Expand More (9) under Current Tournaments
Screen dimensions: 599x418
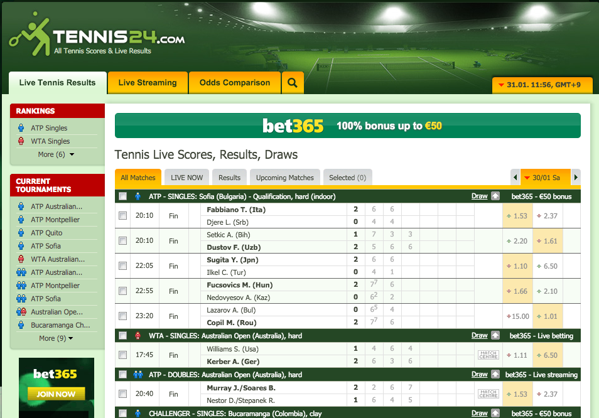click(x=56, y=338)
